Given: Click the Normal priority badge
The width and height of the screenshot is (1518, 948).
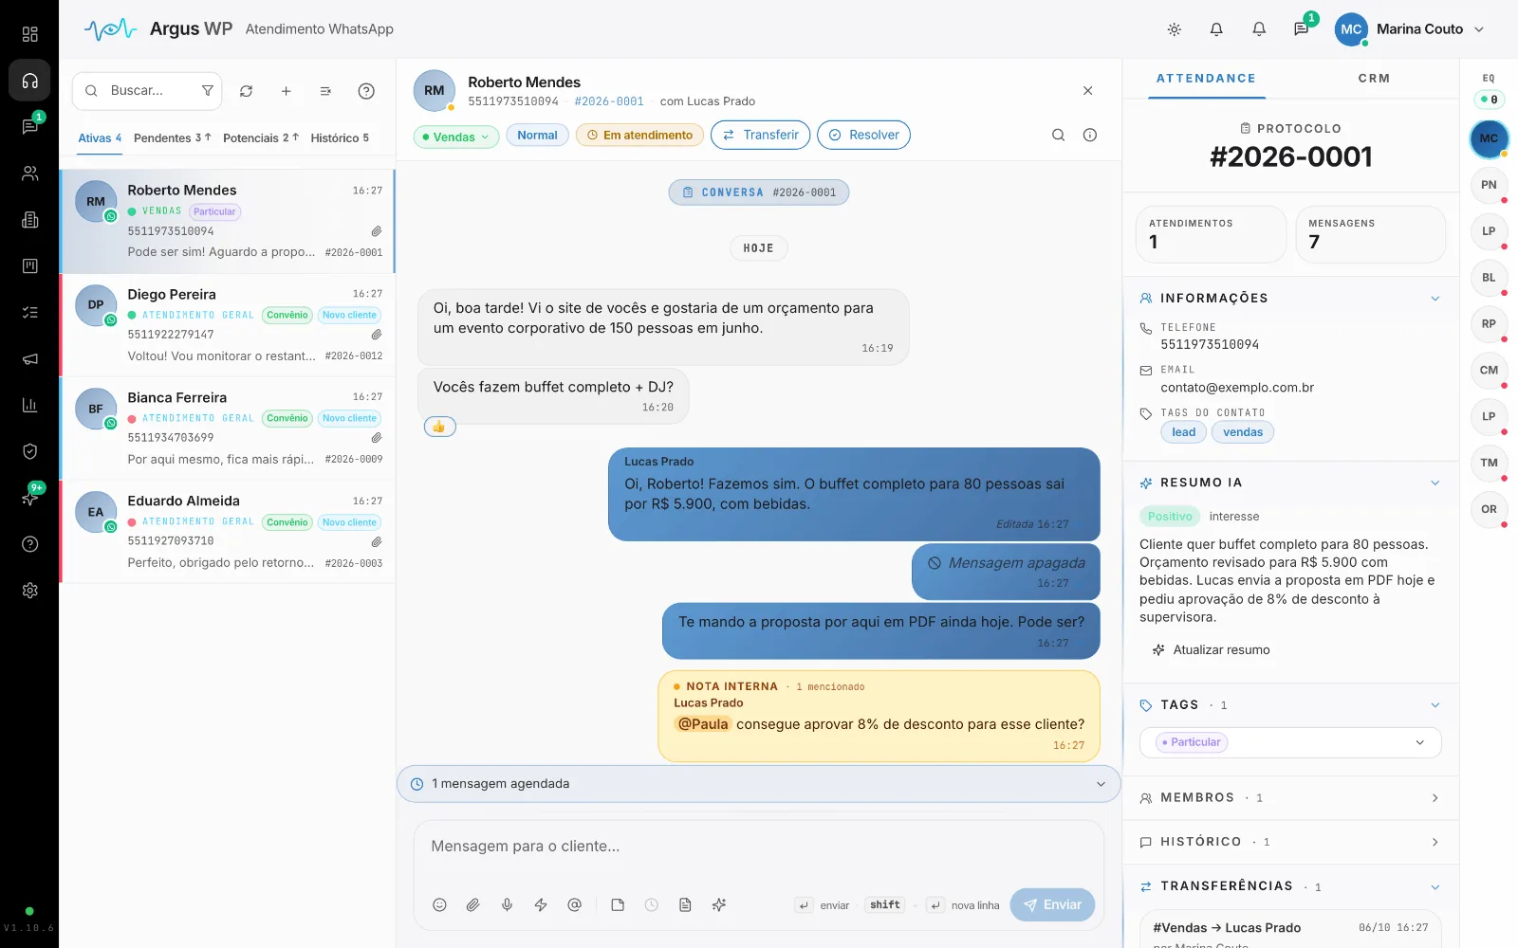Looking at the screenshot, I should click(537, 136).
